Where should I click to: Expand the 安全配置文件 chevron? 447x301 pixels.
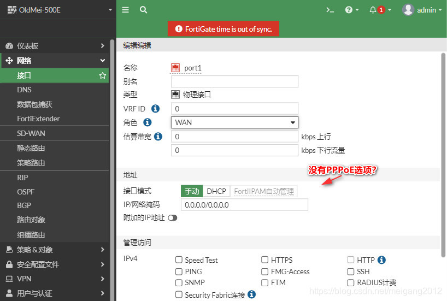103,264
